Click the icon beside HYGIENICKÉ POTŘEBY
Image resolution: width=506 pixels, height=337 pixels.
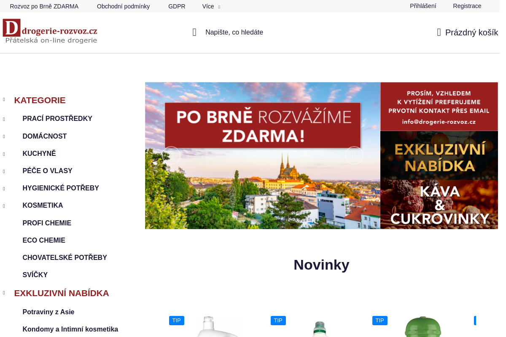pyautogui.click(x=4, y=188)
